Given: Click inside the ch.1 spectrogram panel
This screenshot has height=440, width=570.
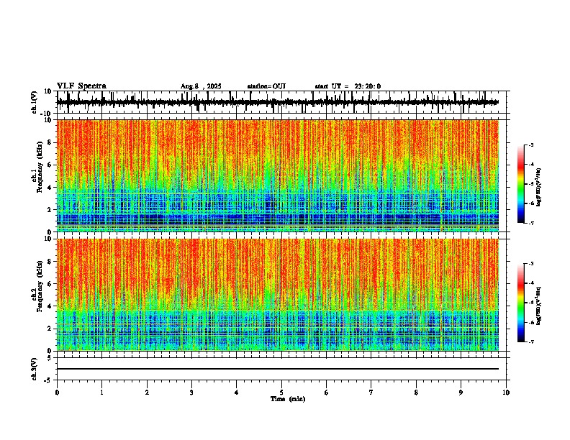Looking at the screenshot, I should [x=278, y=175].
